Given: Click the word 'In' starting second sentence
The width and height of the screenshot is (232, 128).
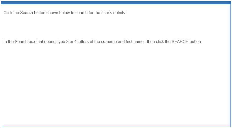Looking at the screenshot, I should [5, 42].
